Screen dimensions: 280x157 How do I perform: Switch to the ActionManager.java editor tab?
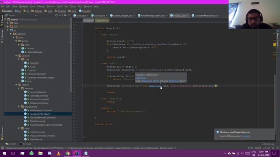coord(122,16)
